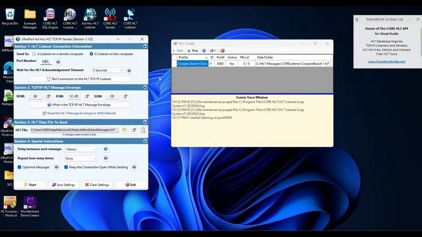This screenshot has width=422, height=237.
Task: Click the #Rcvd column header
Action: (x=245, y=57)
